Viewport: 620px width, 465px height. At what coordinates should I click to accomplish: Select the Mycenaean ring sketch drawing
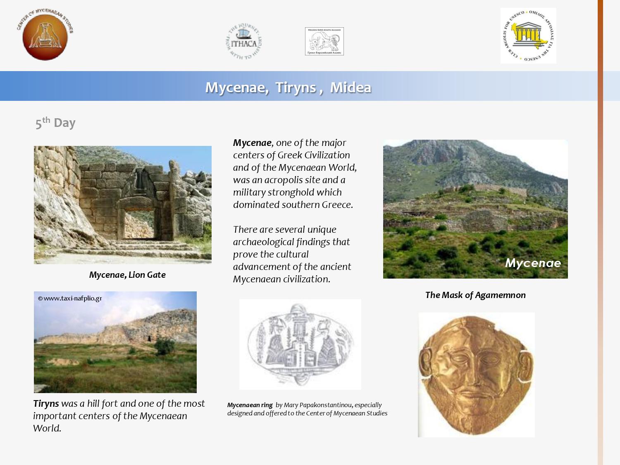300,344
